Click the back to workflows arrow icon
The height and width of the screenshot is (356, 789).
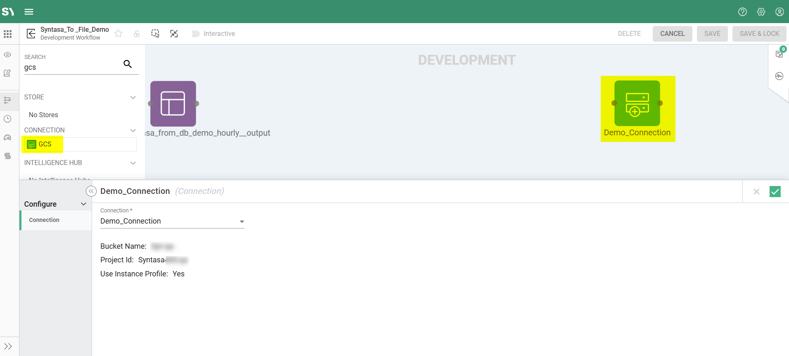(31, 33)
